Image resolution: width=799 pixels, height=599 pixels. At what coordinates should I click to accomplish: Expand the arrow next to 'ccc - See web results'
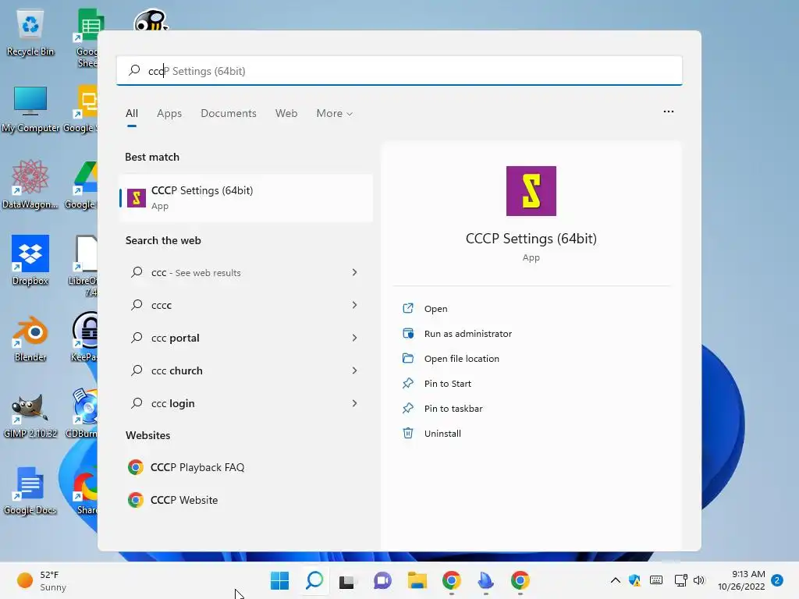point(355,272)
